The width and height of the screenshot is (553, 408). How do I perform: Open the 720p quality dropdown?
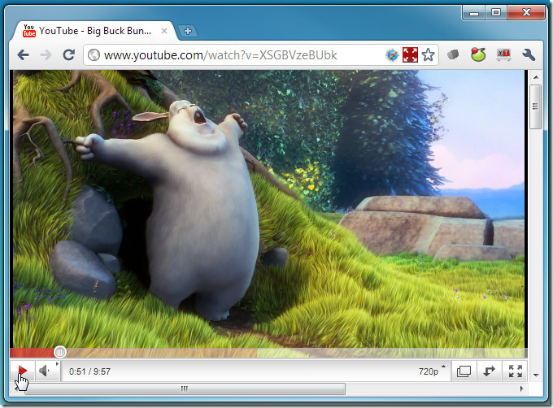pyautogui.click(x=431, y=371)
